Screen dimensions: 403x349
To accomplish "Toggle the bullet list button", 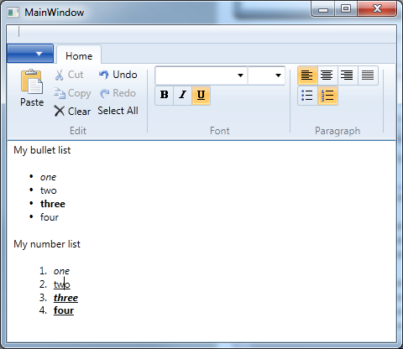I will click(x=307, y=96).
